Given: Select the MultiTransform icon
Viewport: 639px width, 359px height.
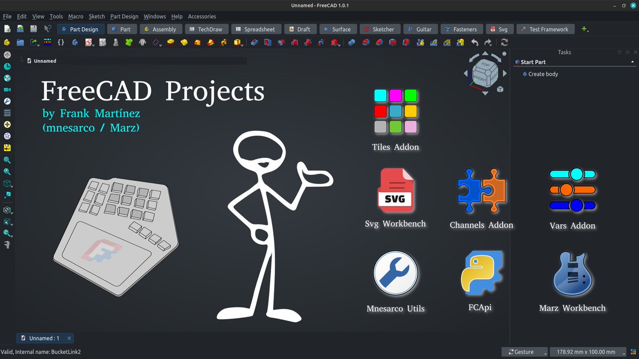Looking at the screenshot, I should coord(461,43).
